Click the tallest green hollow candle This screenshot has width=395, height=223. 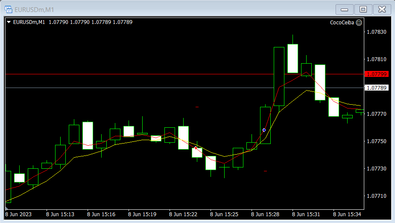(x=279, y=76)
